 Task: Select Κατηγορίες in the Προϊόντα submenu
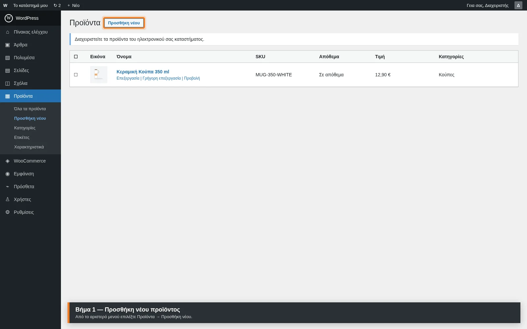(25, 128)
